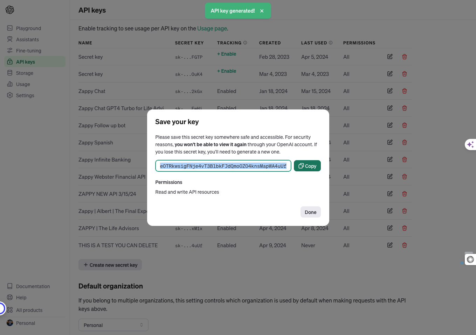476x335 pixels.
Task: Edit the Secret key ending 0uK4
Action: (x=390, y=74)
